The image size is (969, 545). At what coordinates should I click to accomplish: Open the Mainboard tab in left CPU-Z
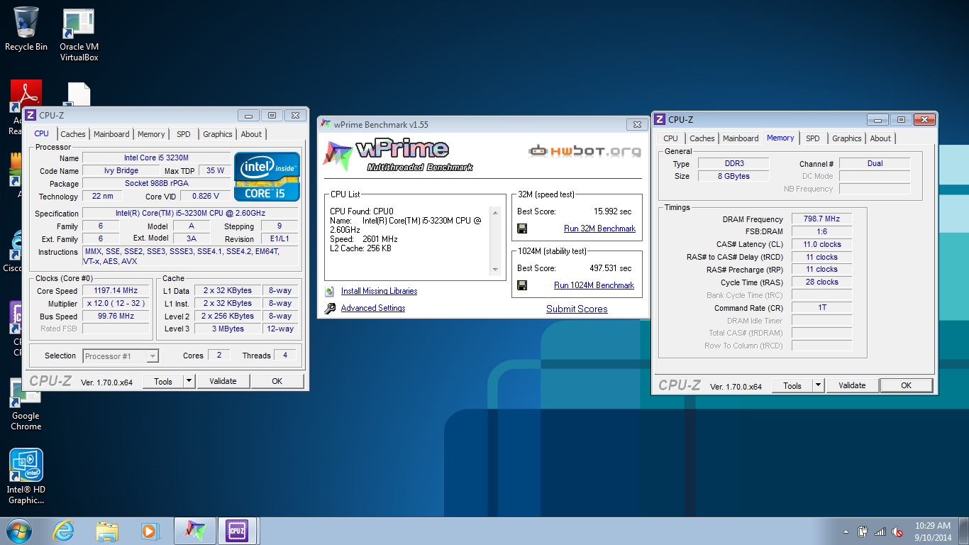pyautogui.click(x=111, y=134)
